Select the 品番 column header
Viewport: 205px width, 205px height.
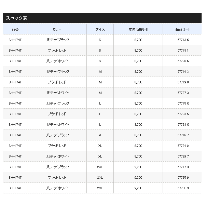coord(15,29)
